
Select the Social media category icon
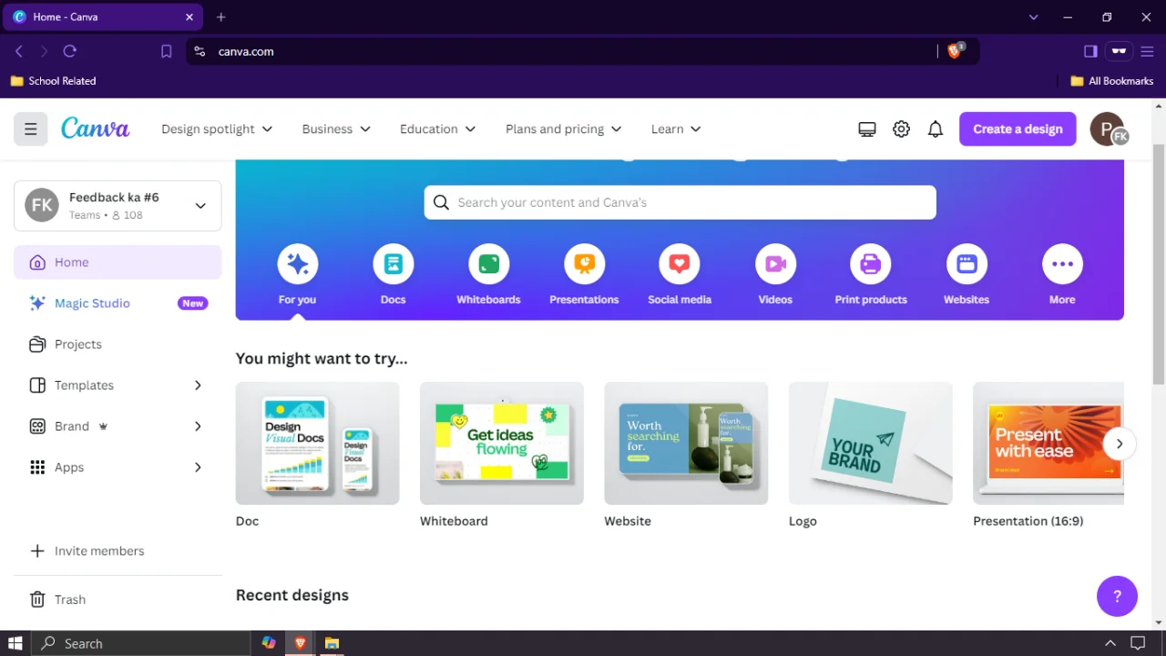point(680,264)
